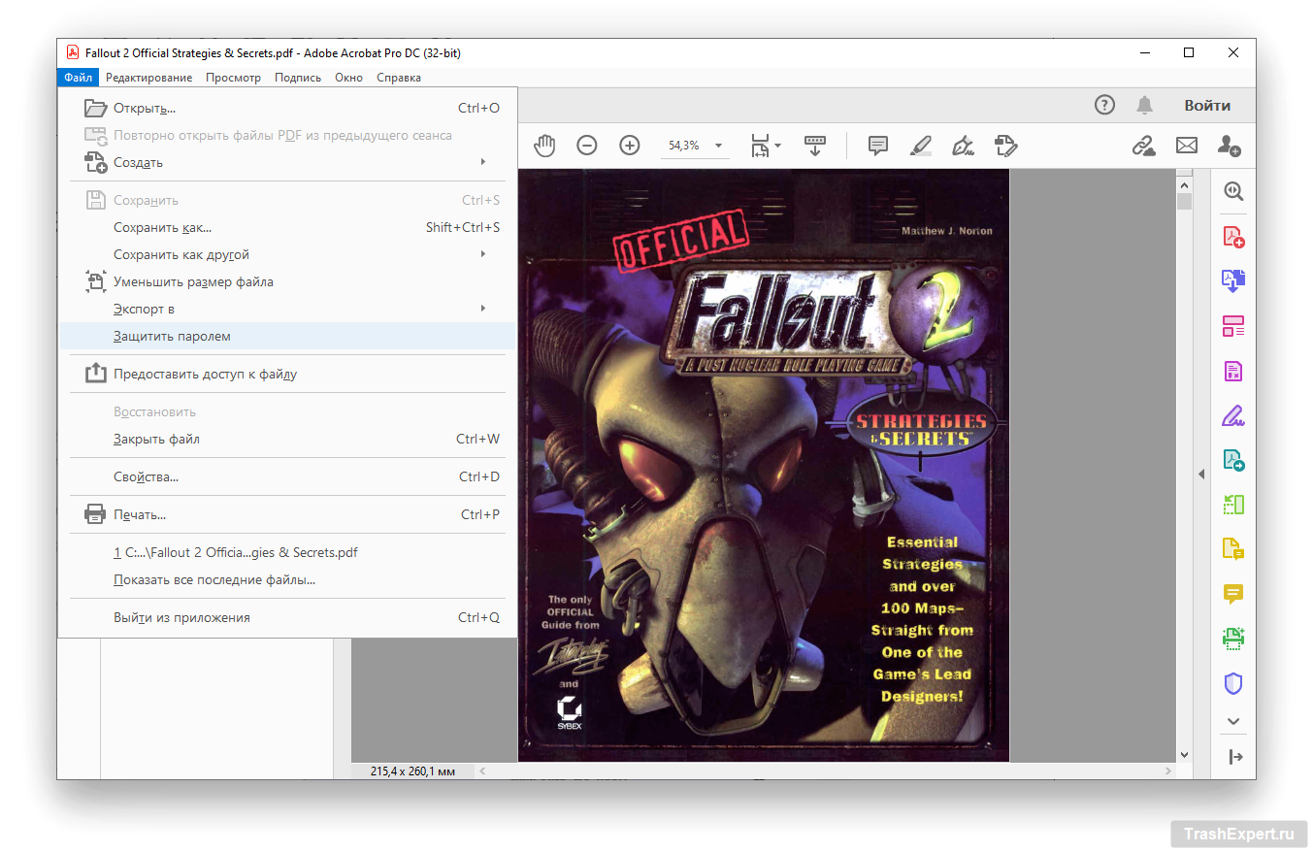Show more tools chevron in right sidebar

(x=1233, y=721)
